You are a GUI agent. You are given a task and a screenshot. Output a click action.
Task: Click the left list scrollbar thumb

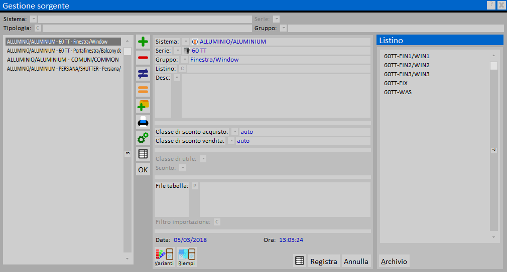point(128,51)
